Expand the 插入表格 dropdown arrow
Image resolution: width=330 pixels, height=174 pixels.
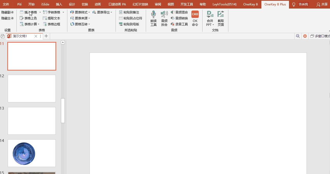[40, 12]
